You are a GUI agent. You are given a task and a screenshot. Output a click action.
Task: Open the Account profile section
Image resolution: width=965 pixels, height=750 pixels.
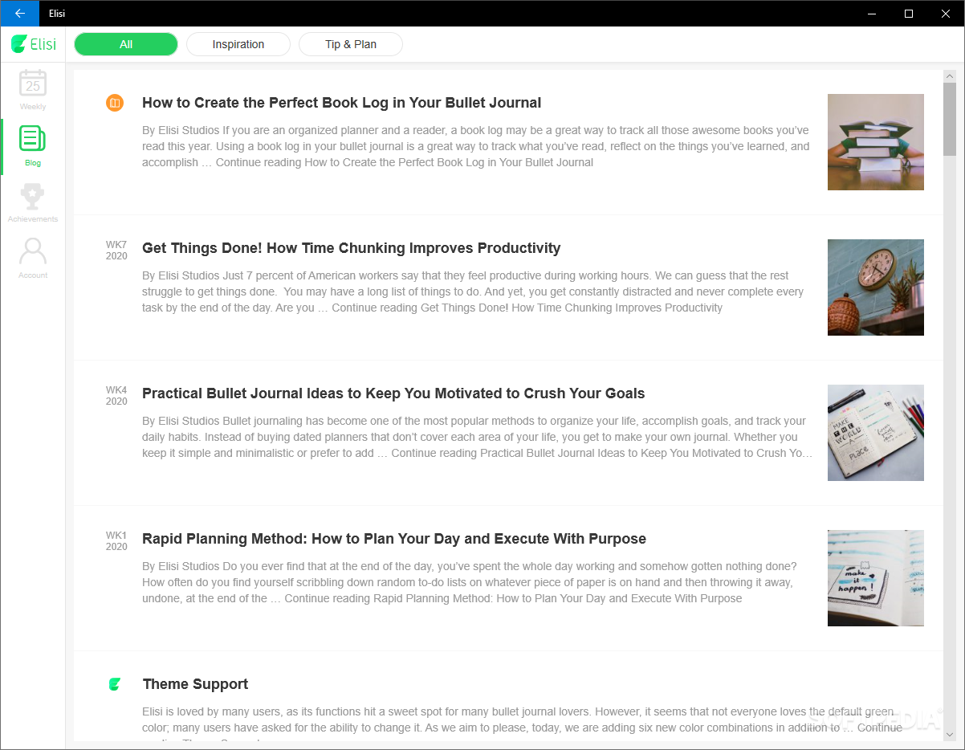tap(33, 259)
